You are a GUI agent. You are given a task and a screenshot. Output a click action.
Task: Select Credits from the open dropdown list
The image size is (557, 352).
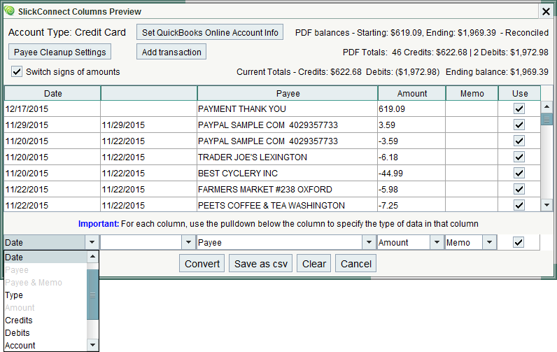pyautogui.click(x=19, y=321)
